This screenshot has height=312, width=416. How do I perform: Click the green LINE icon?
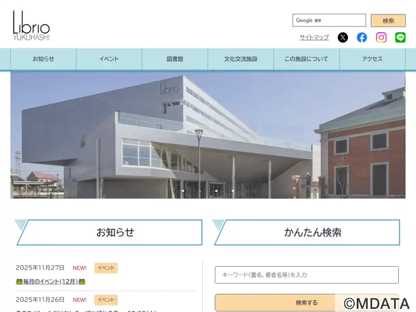point(400,37)
